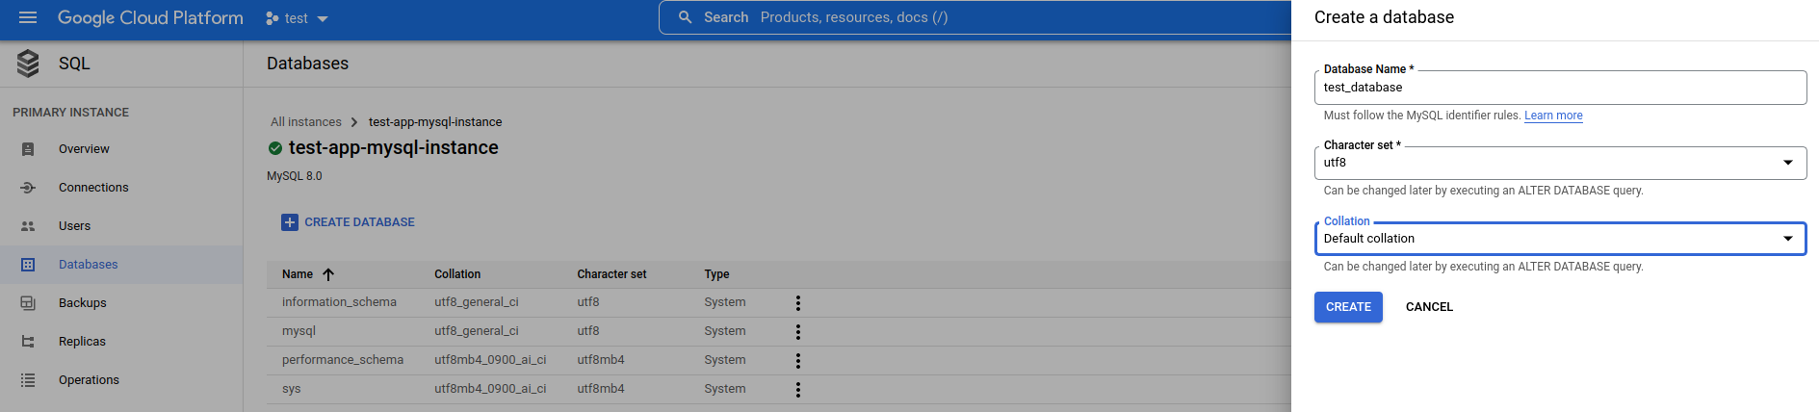The height and width of the screenshot is (412, 1819).
Task: Go to Users page
Action: pyautogui.click(x=74, y=226)
